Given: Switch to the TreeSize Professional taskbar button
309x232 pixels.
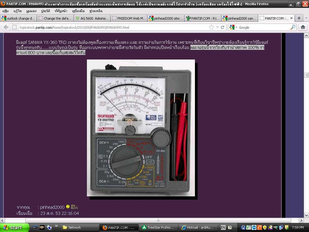Looking at the screenshot, I should 158,228.
